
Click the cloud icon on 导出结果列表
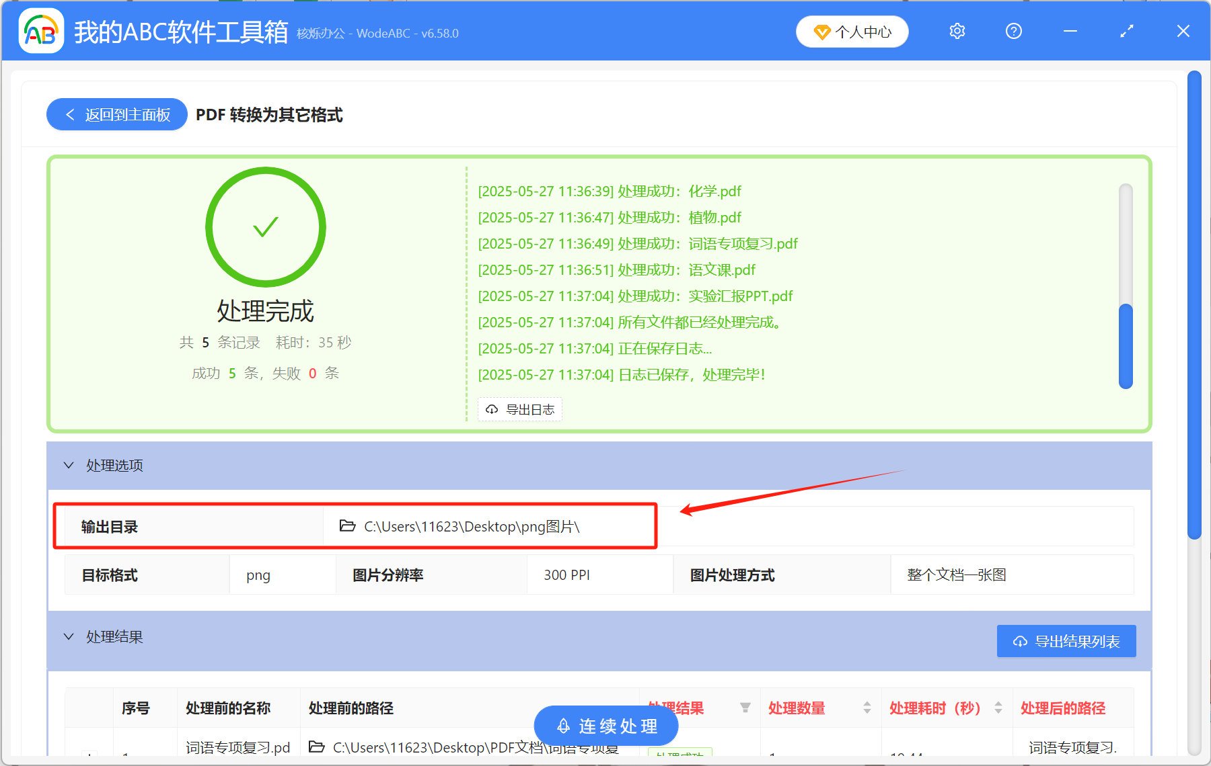1019,641
